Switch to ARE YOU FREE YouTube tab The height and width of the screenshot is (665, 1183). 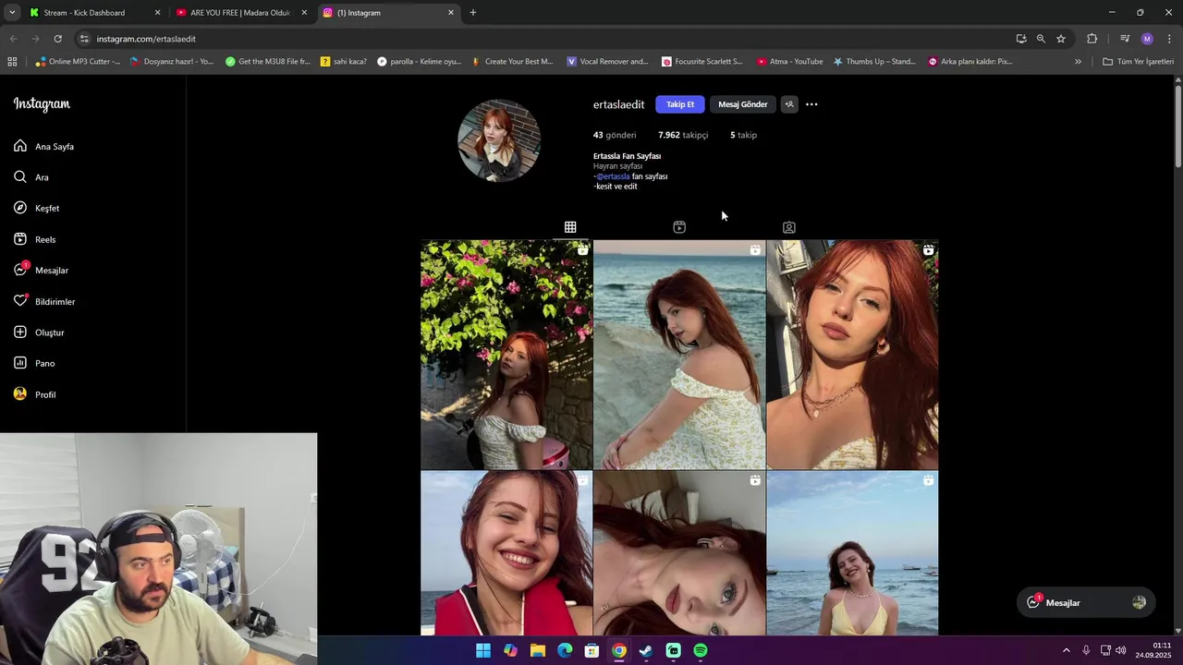240,13
